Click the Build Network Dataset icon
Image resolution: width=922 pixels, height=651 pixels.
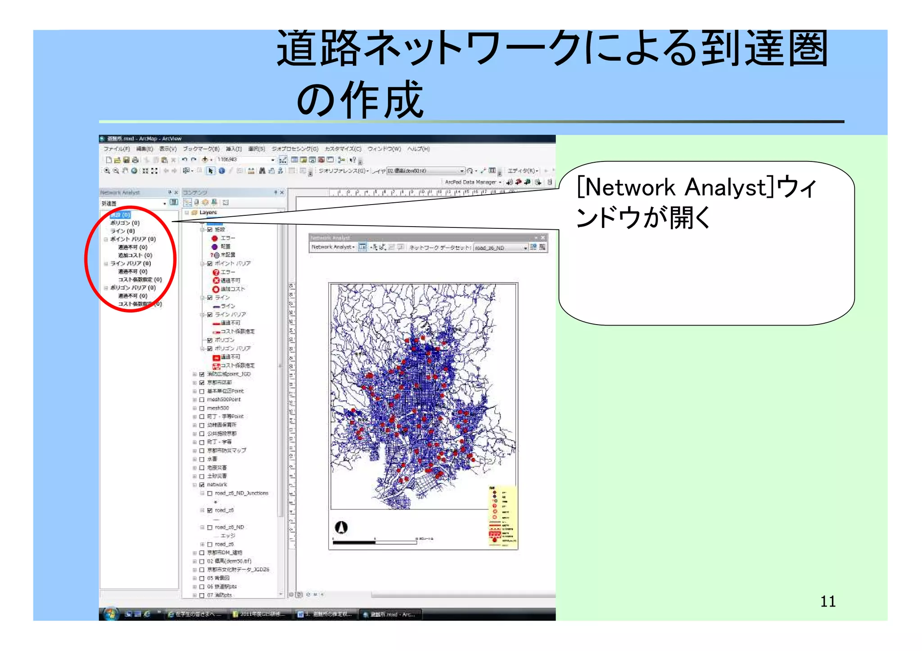click(x=542, y=247)
